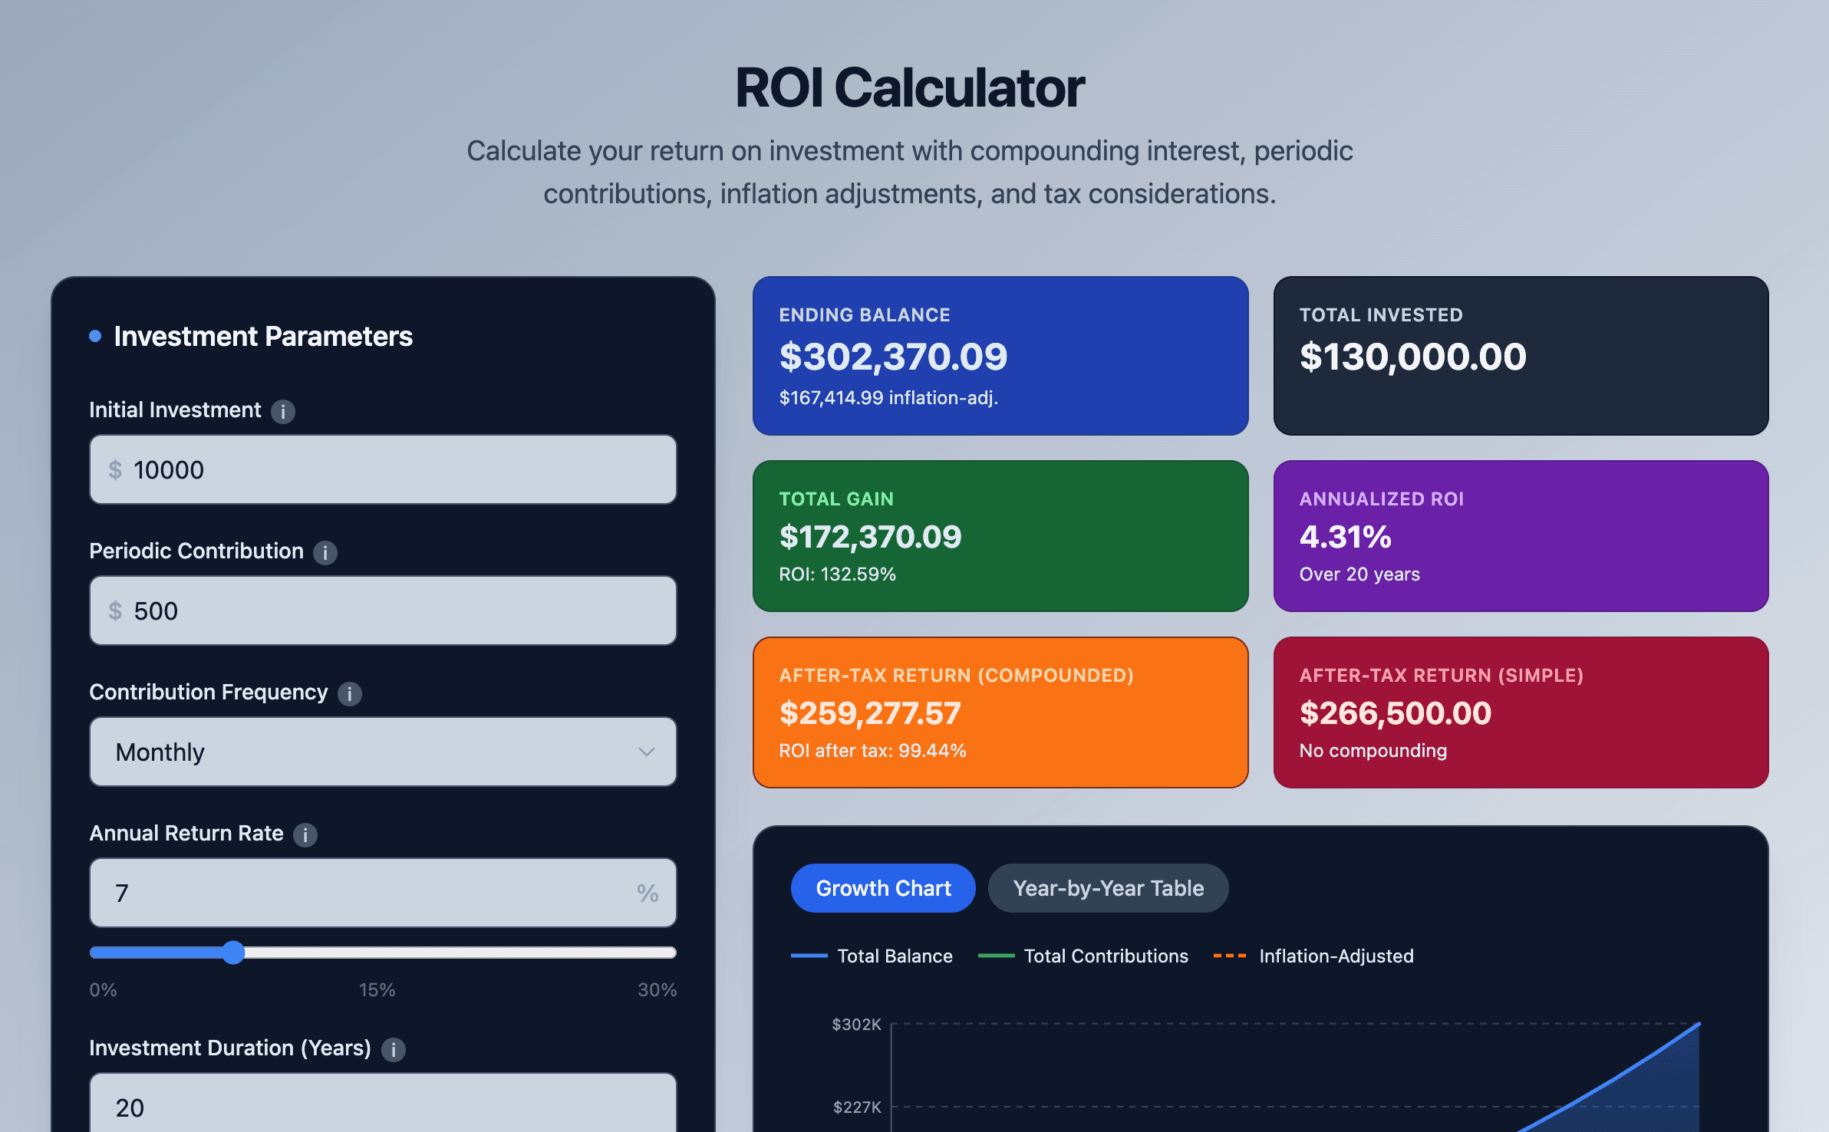
Task: Click the Periodic Contribution info icon
Action: 325,553
